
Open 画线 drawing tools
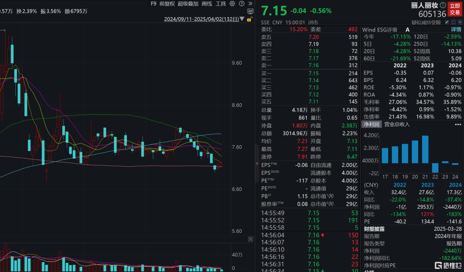pos(207,4)
